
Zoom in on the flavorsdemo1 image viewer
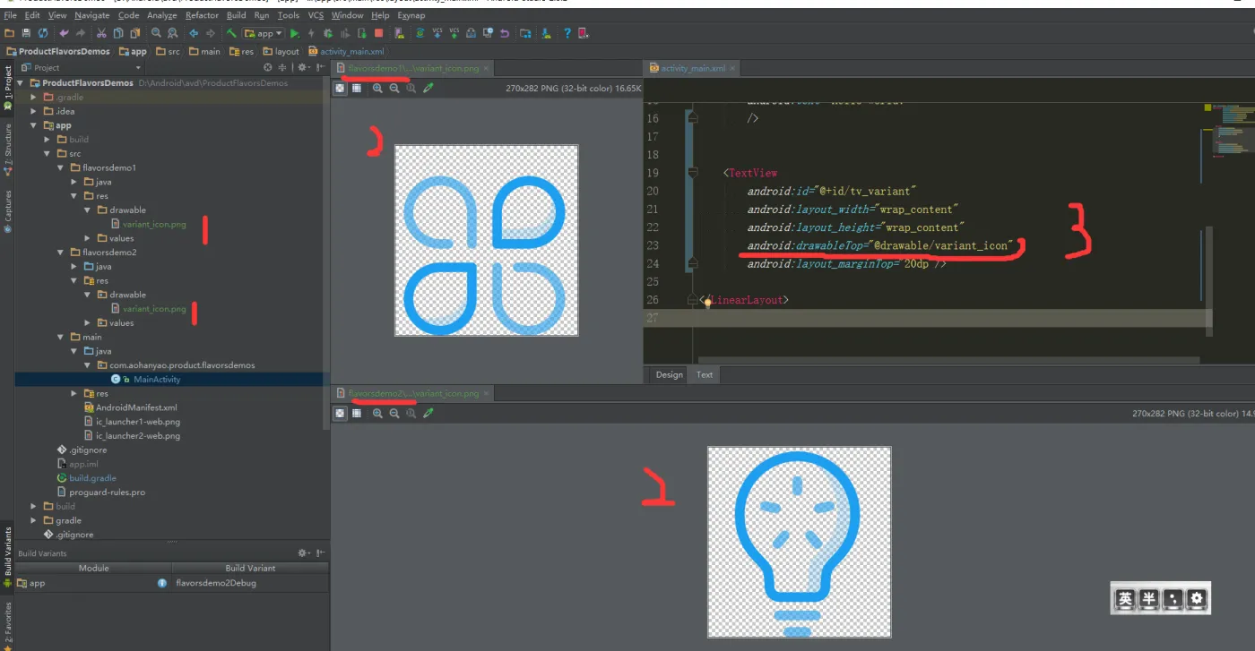[x=377, y=88]
